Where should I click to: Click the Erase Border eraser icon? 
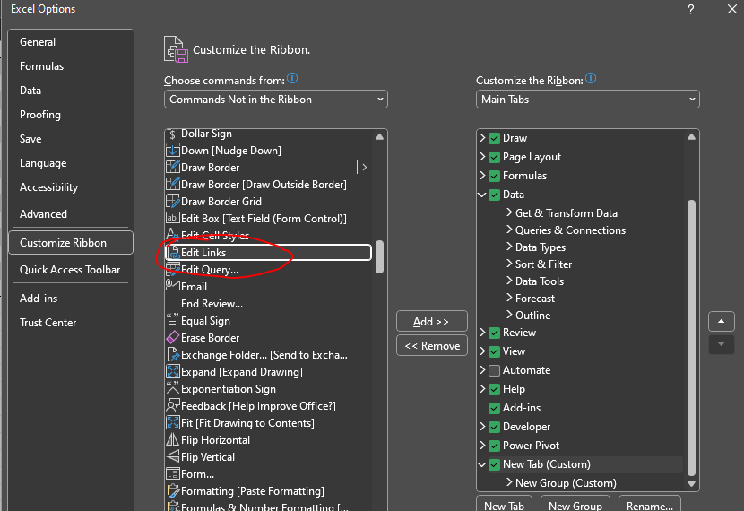(173, 337)
